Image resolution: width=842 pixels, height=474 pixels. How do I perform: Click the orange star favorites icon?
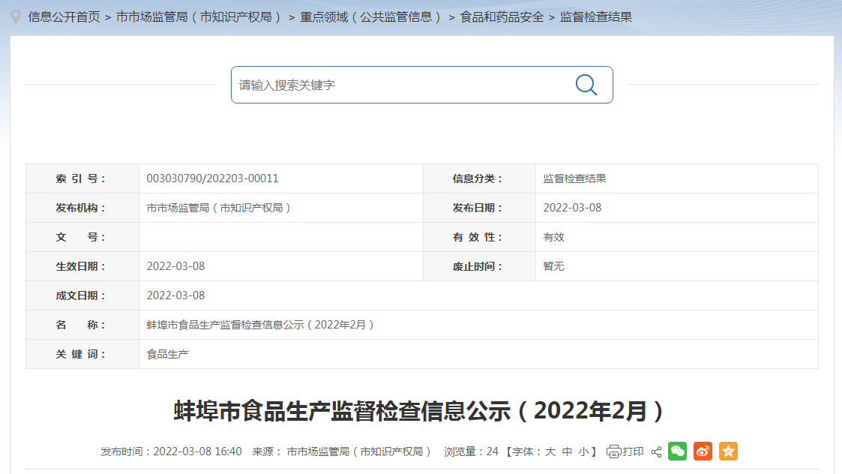728,451
